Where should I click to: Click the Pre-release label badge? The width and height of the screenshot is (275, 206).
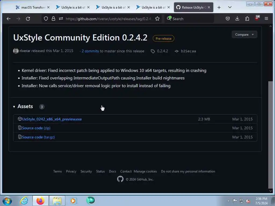point(164,39)
